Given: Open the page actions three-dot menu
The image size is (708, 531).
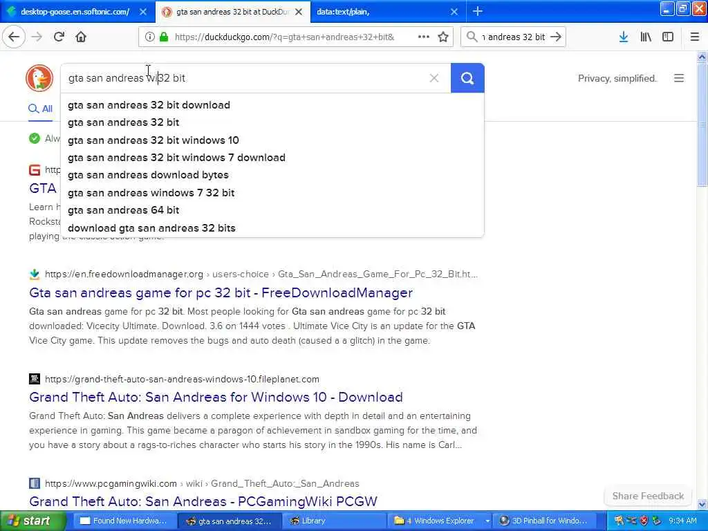Looking at the screenshot, I should 424,37.
